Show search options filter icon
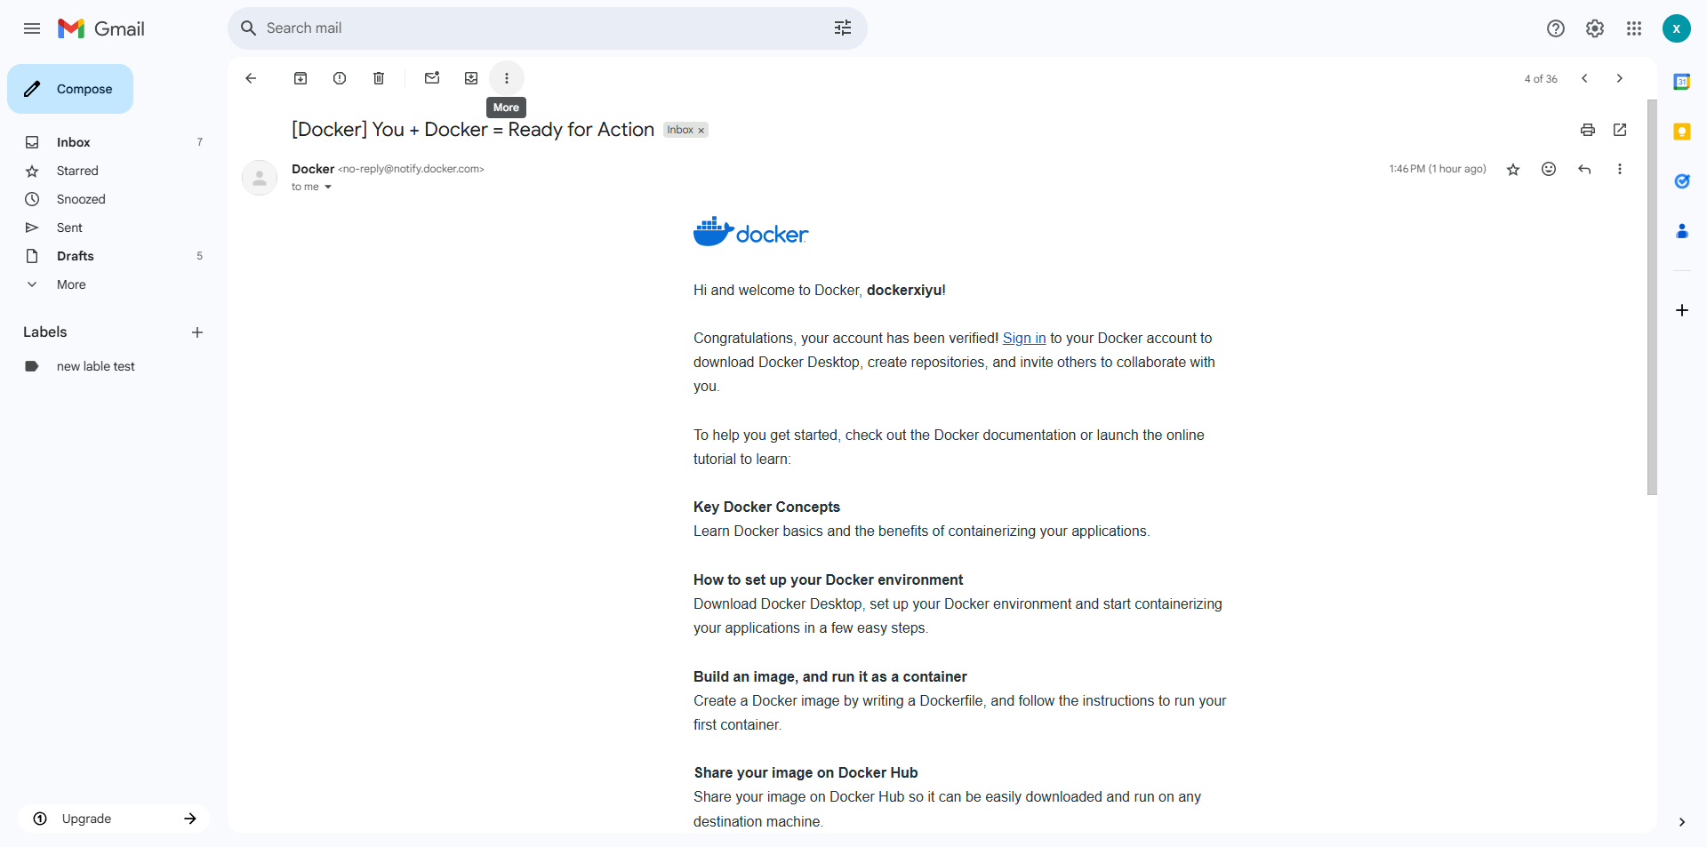This screenshot has width=1707, height=847. coord(843,28)
